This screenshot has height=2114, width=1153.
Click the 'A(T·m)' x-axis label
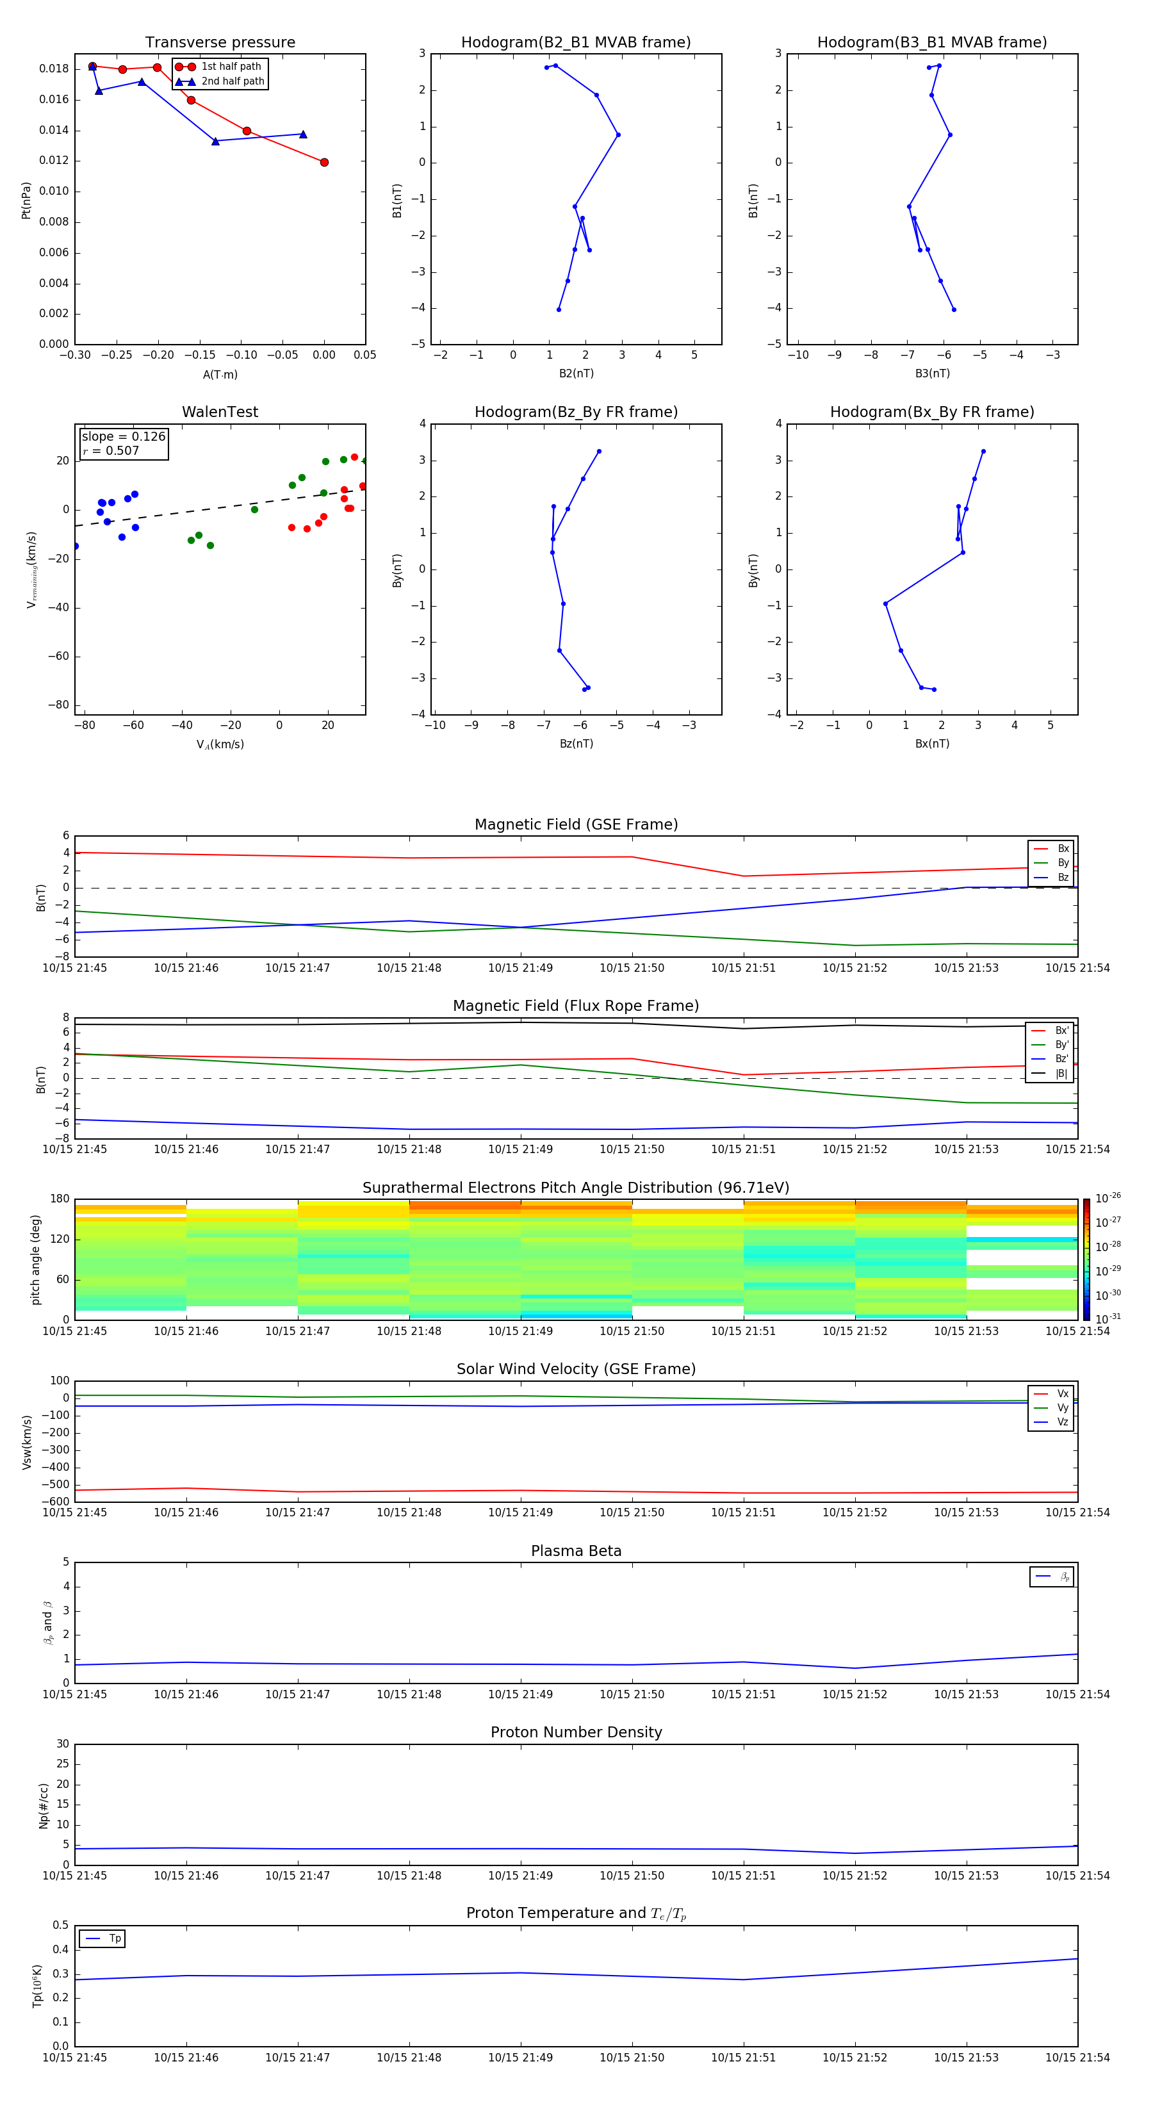220,375
